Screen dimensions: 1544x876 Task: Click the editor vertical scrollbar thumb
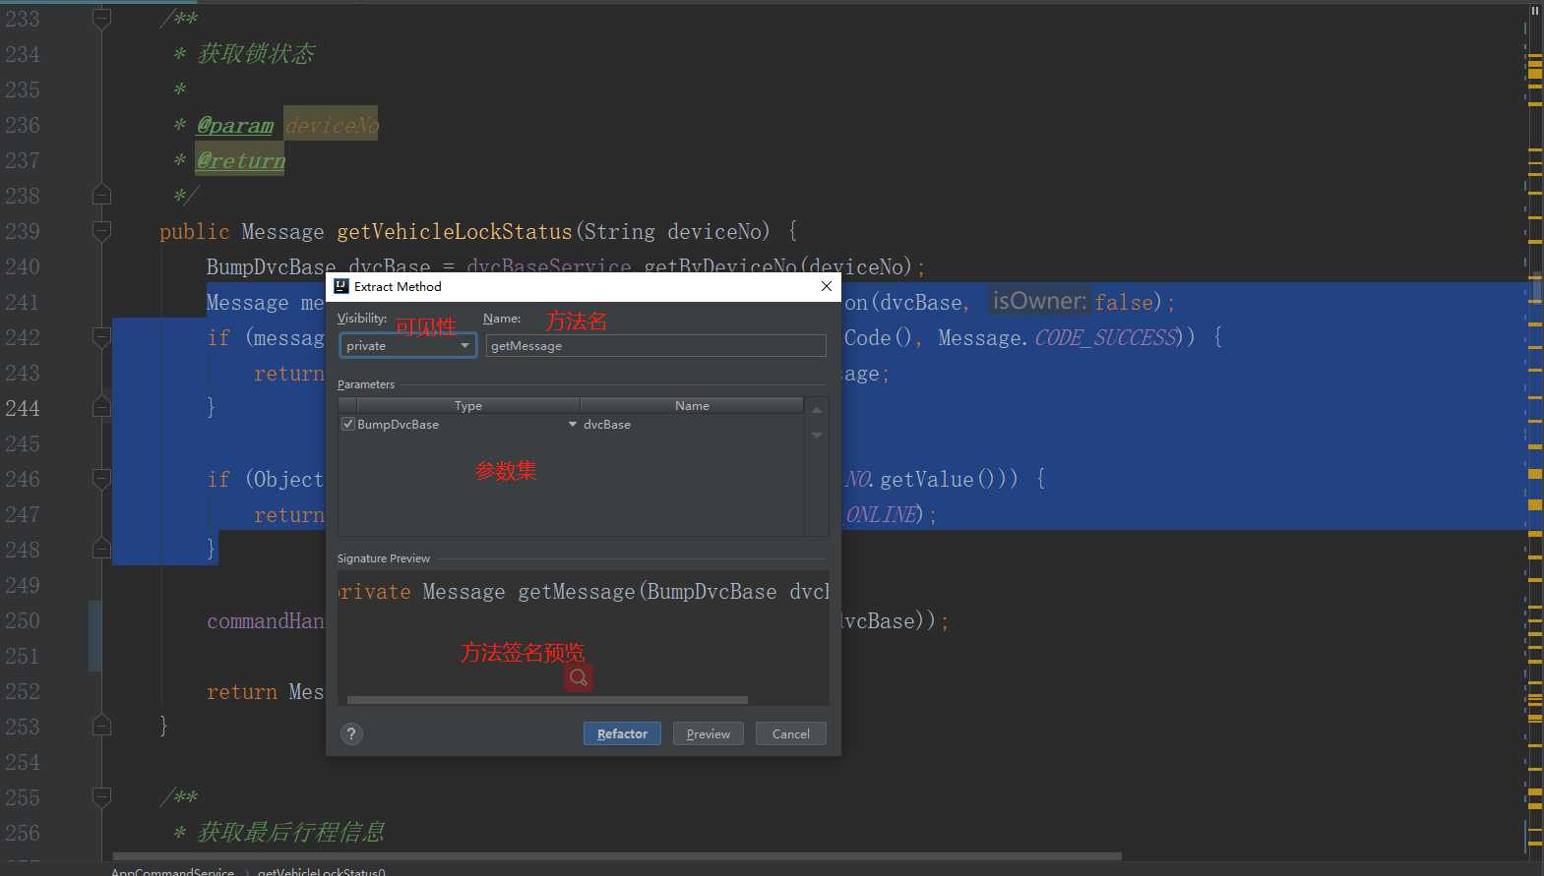pos(1535,287)
